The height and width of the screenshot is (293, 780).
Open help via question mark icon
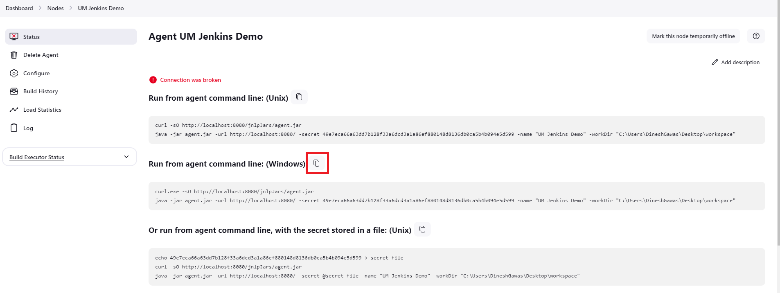click(756, 36)
